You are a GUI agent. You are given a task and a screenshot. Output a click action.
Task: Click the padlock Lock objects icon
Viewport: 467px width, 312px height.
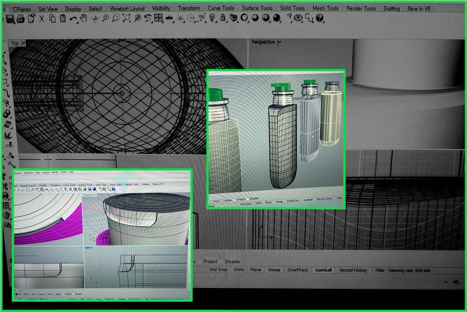223,18
